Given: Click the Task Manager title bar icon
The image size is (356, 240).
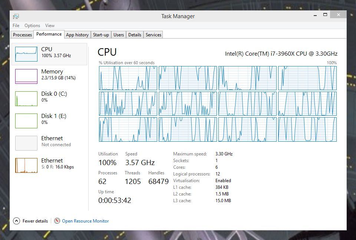Looking at the screenshot, I should coord(16,16).
